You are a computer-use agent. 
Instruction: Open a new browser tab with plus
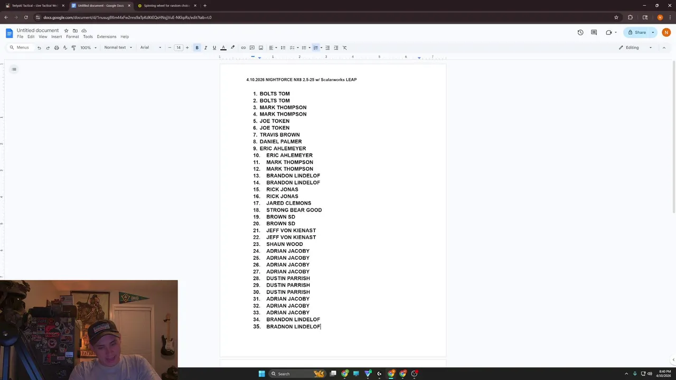[x=205, y=6]
